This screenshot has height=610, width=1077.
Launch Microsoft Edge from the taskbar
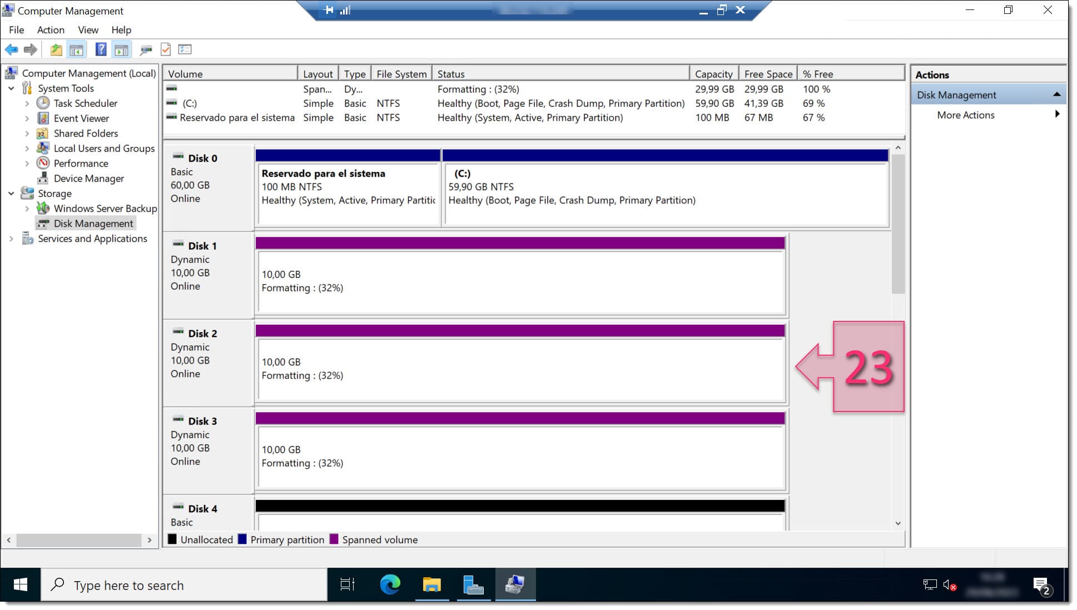[390, 585]
